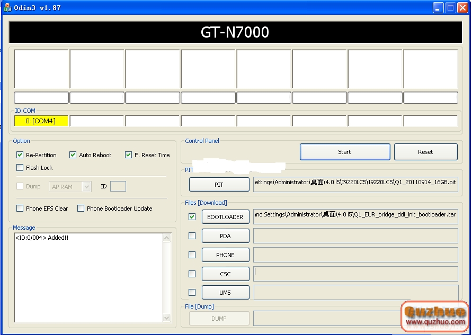Click the Odin3 title bar icon
Image resolution: width=472 pixels, height=335 pixels.
tap(7, 7)
